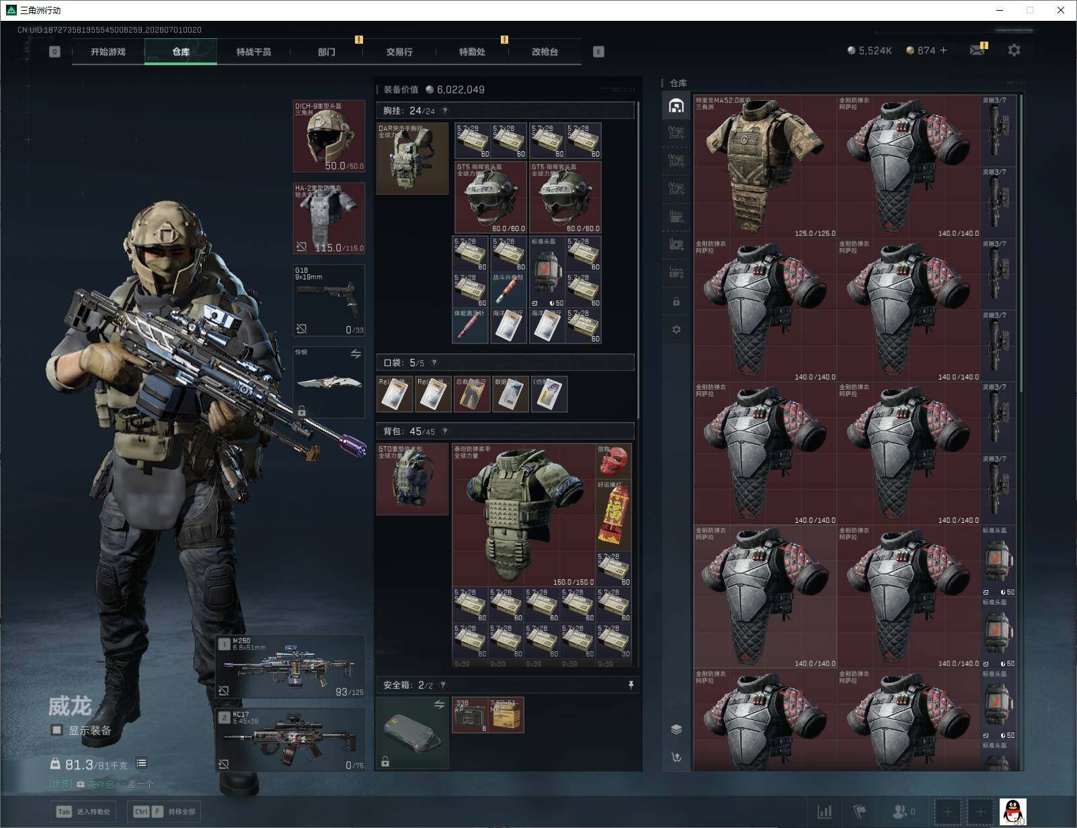Click 进入特勤处 button

pyautogui.click(x=83, y=811)
